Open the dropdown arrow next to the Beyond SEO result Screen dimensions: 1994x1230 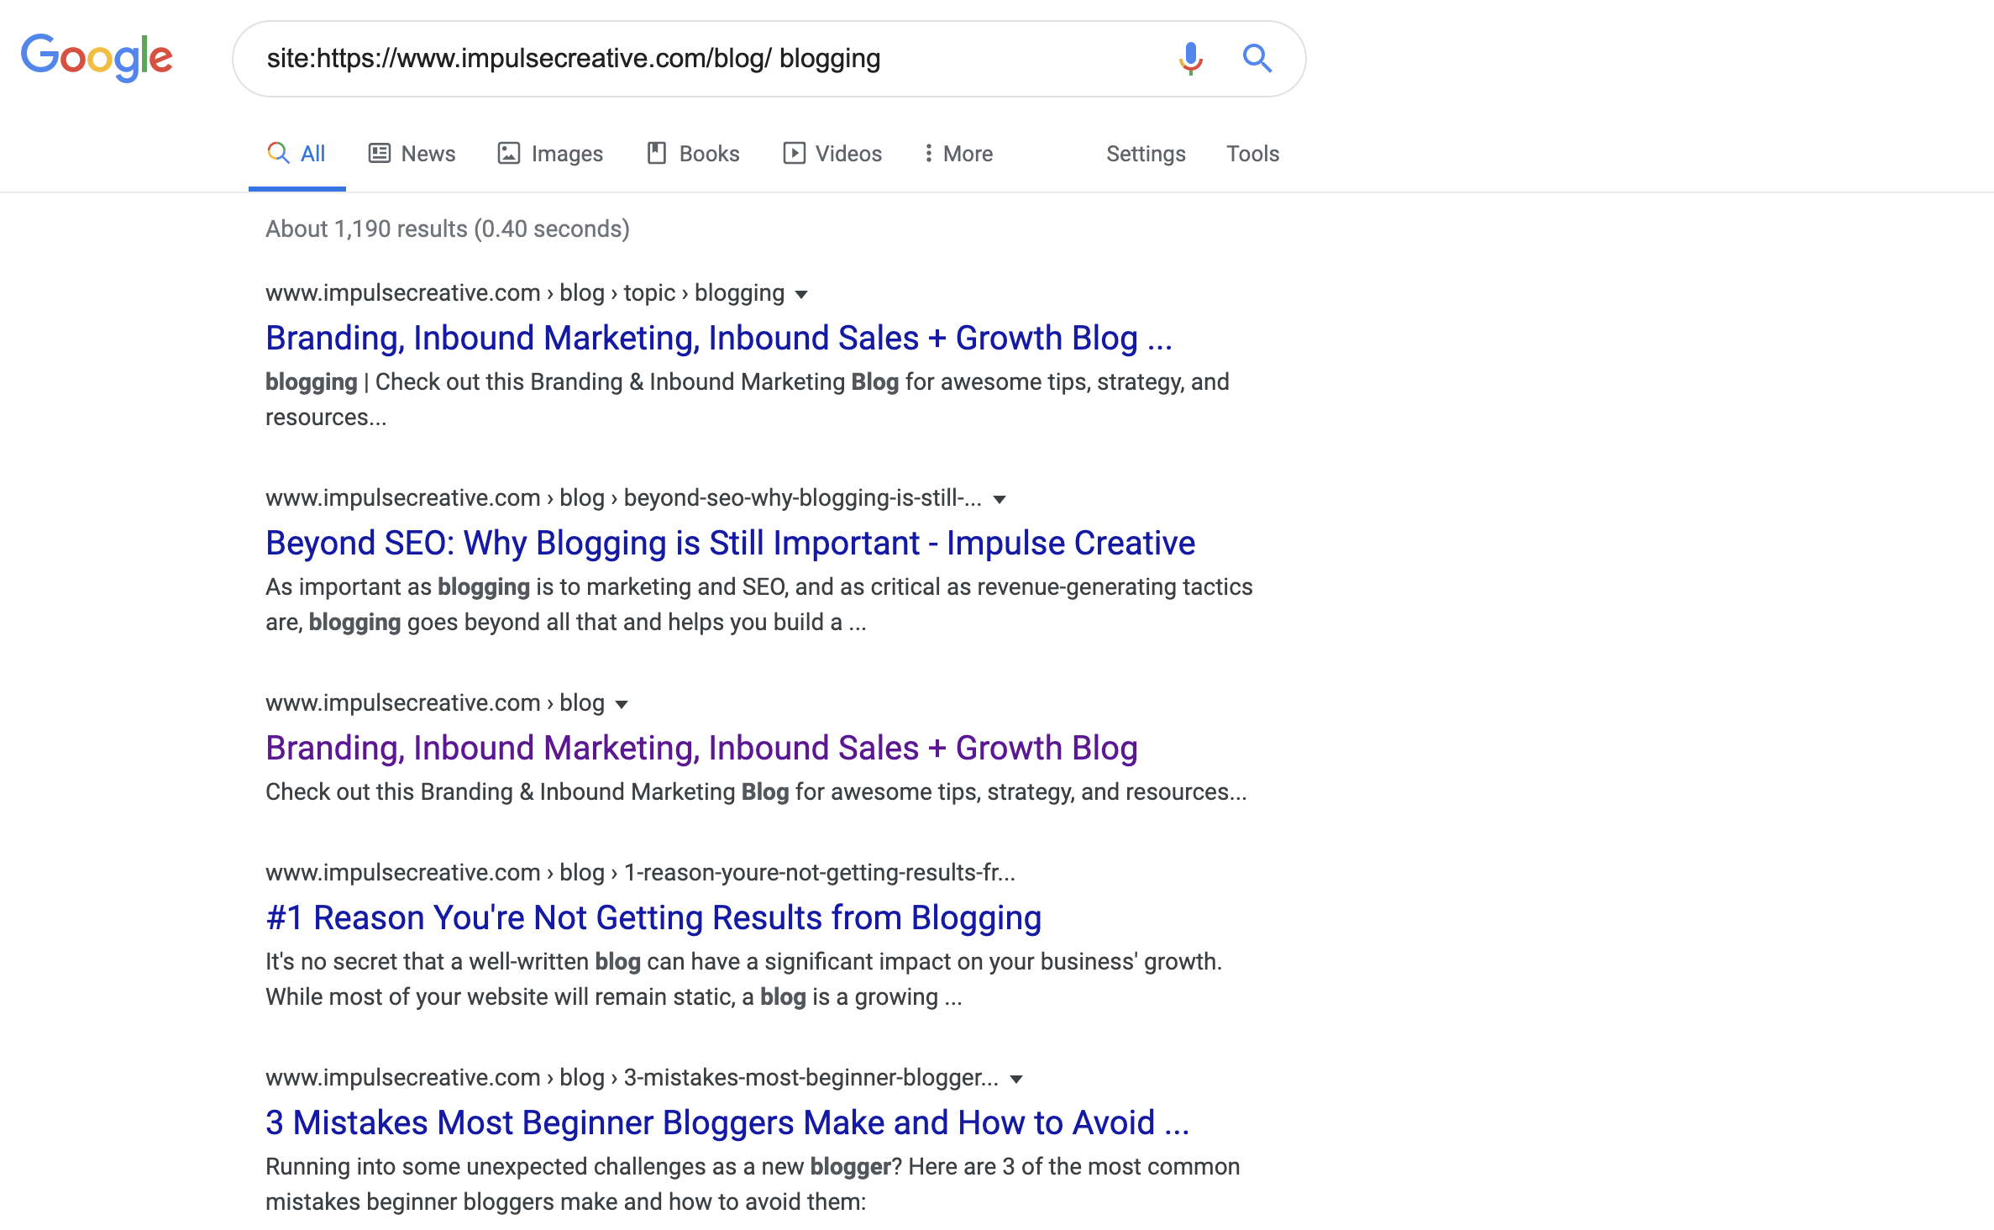[x=1000, y=498]
